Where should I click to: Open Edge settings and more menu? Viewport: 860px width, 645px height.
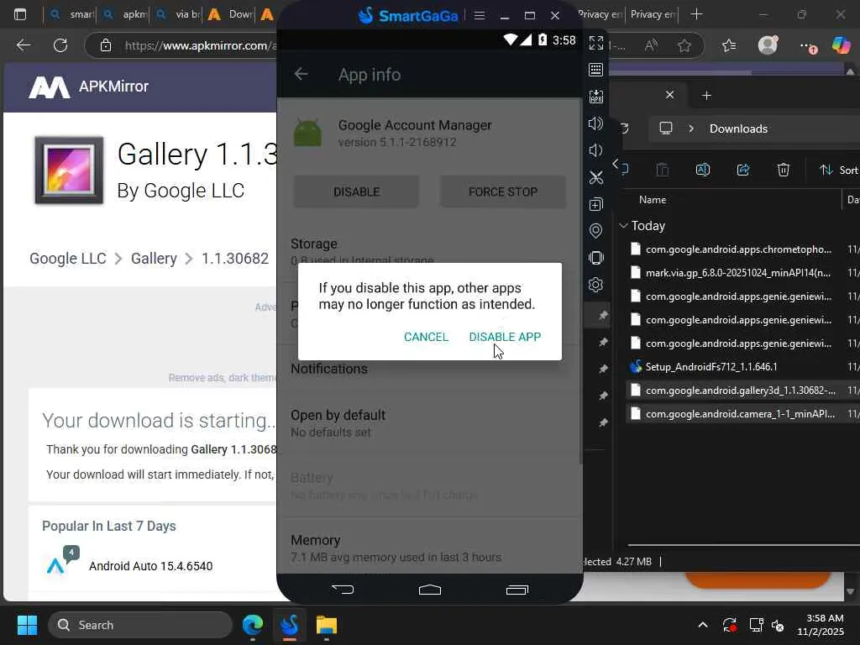tap(808, 46)
